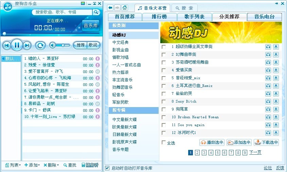Image resolution: width=287 pixels, height=172 pixels.
Task: Open the 音乐库 music library button
Action: click(x=91, y=25)
